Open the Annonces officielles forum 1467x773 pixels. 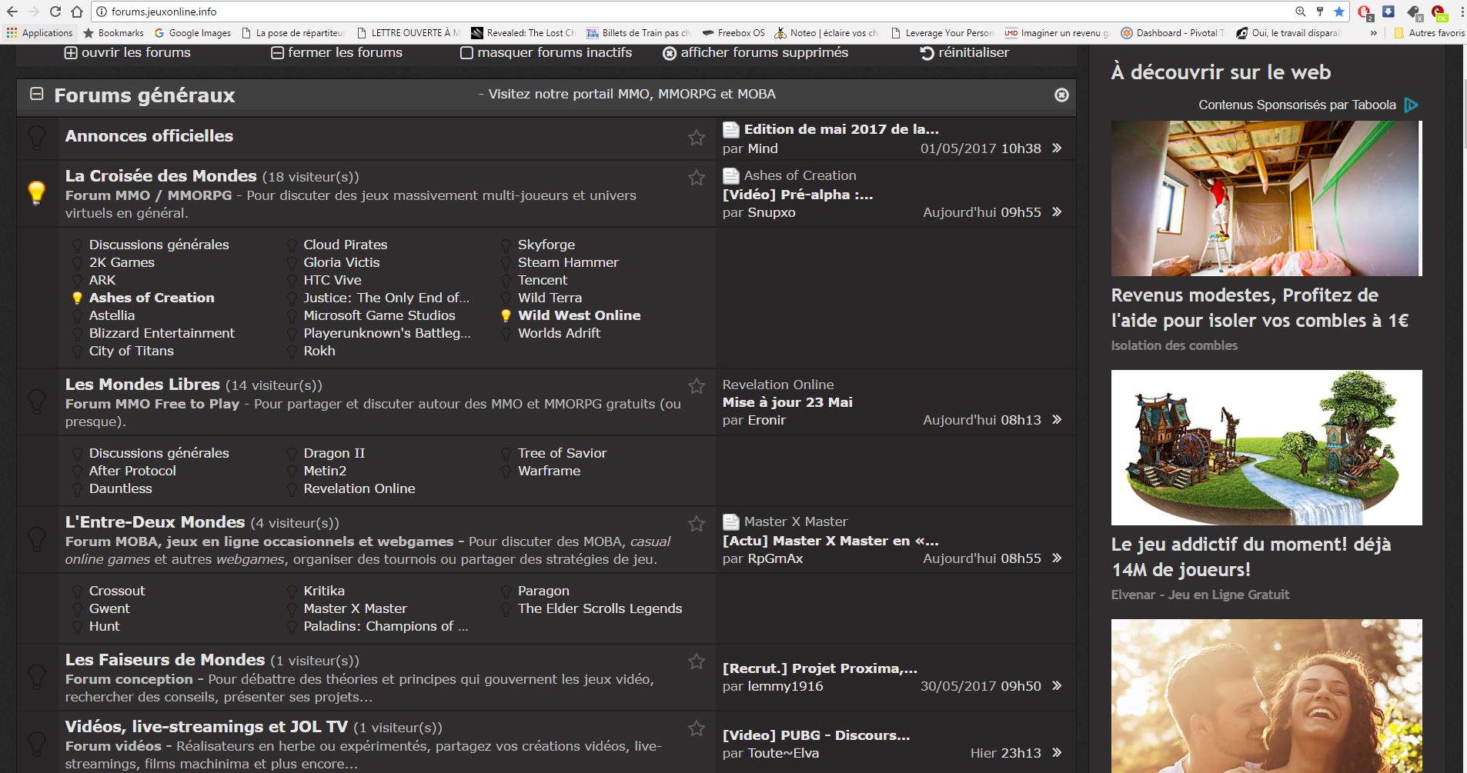(x=149, y=136)
